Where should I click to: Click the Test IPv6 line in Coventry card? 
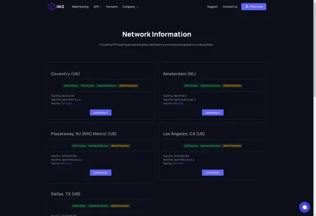tap(66, 100)
